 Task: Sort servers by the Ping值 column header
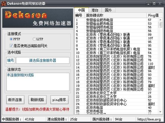click(x=153, y=15)
